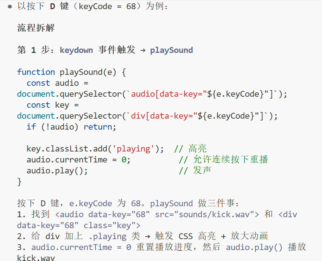The height and width of the screenshot is (261, 322).
Task: Click 'src="sounds/kick.wav">' in item 1
Action: point(207,214)
